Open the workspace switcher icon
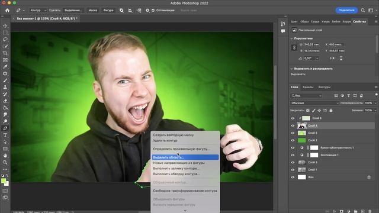 pyautogui.click(x=371, y=10)
